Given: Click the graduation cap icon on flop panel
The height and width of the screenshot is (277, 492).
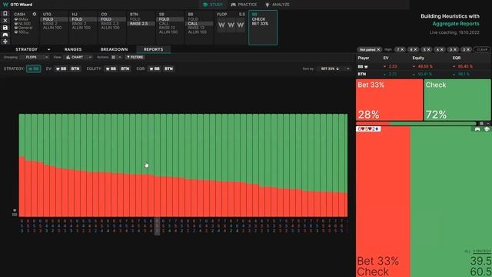Looking at the screenshot, I should coord(487,129).
